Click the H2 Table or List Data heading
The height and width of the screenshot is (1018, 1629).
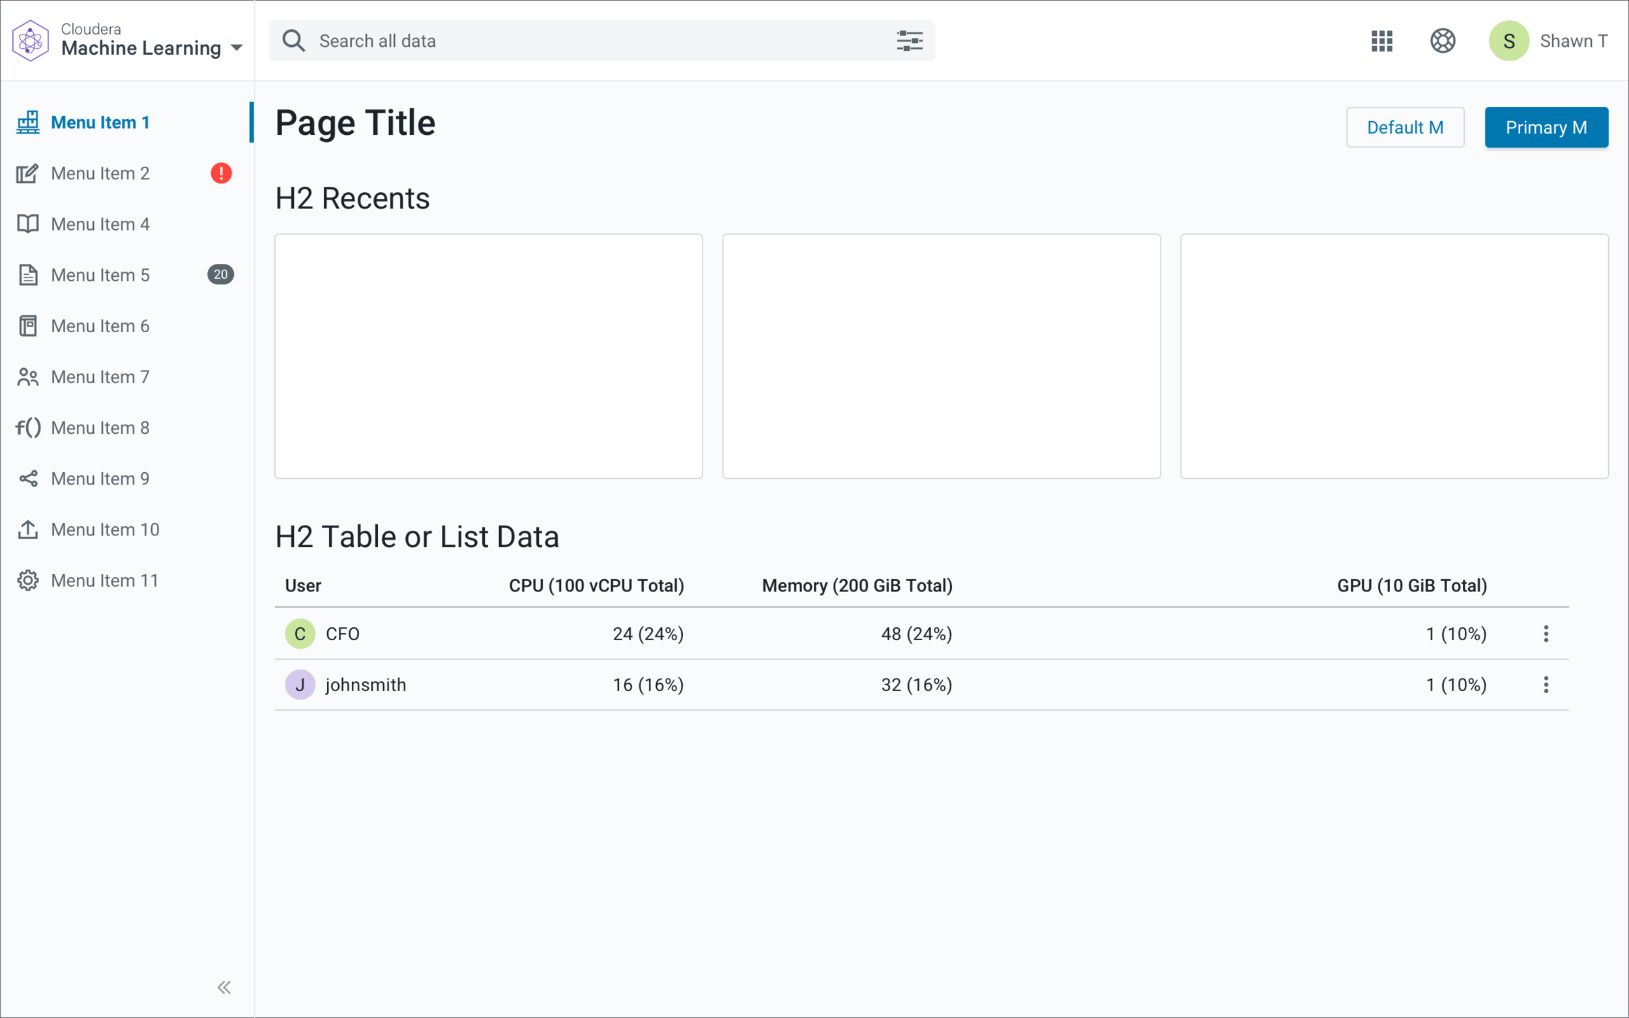click(x=418, y=537)
